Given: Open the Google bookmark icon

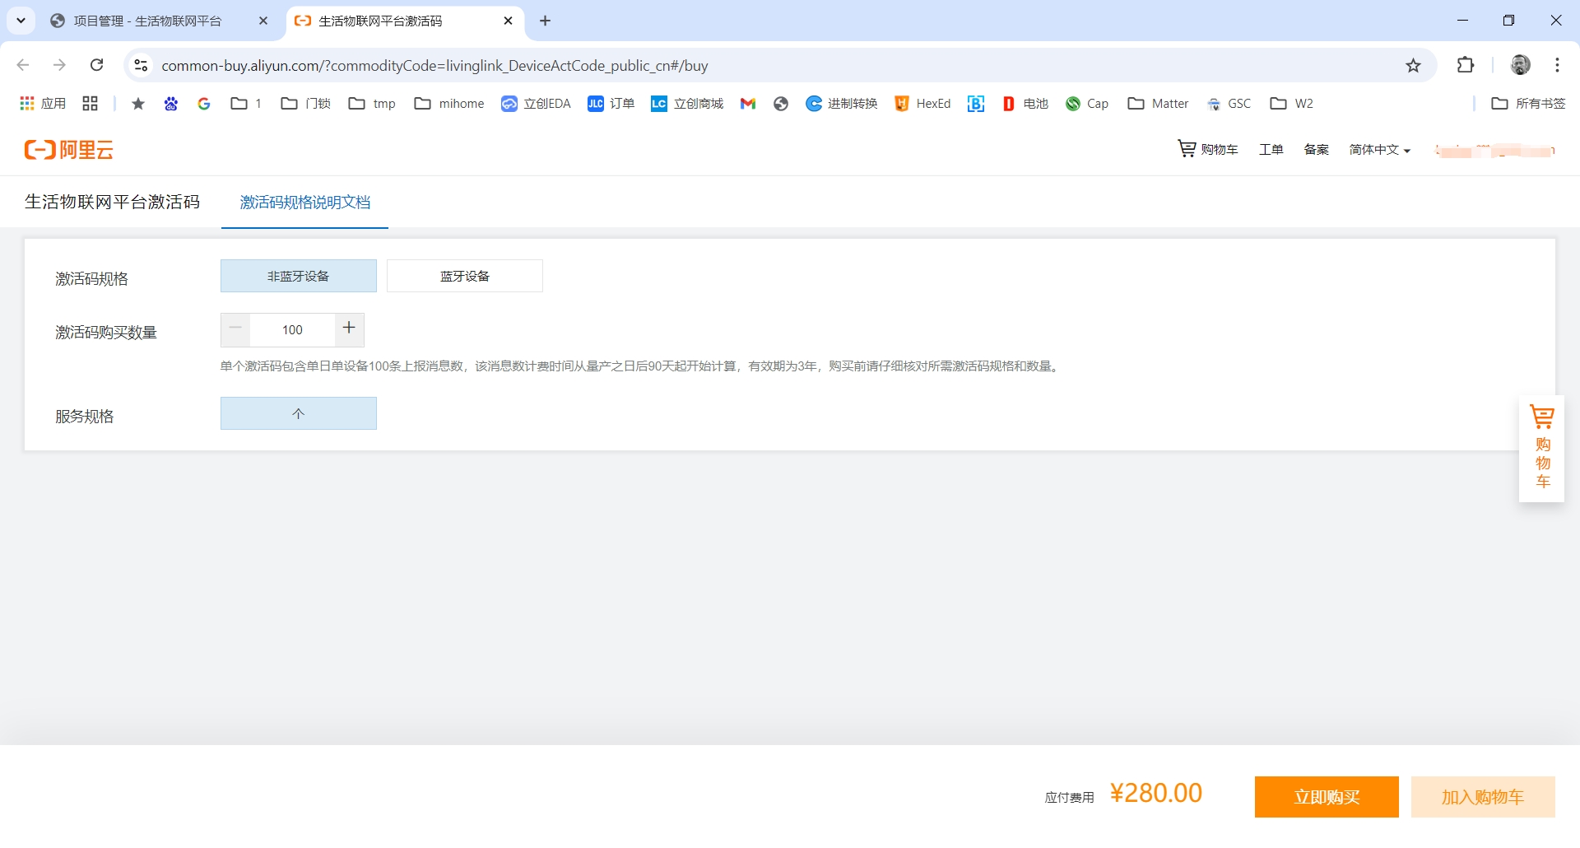Looking at the screenshot, I should coord(204,103).
